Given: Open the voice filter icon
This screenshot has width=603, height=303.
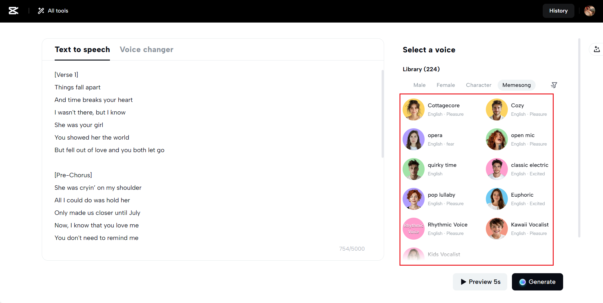Looking at the screenshot, I should tap(554, 85).
